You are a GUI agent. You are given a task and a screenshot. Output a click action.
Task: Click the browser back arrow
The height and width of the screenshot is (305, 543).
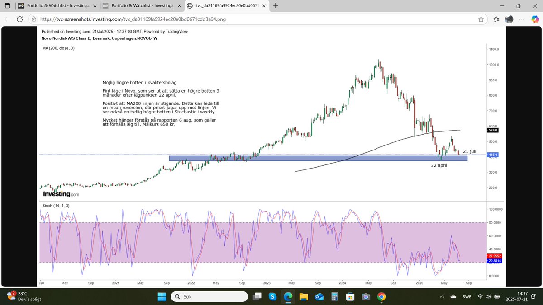7,19
